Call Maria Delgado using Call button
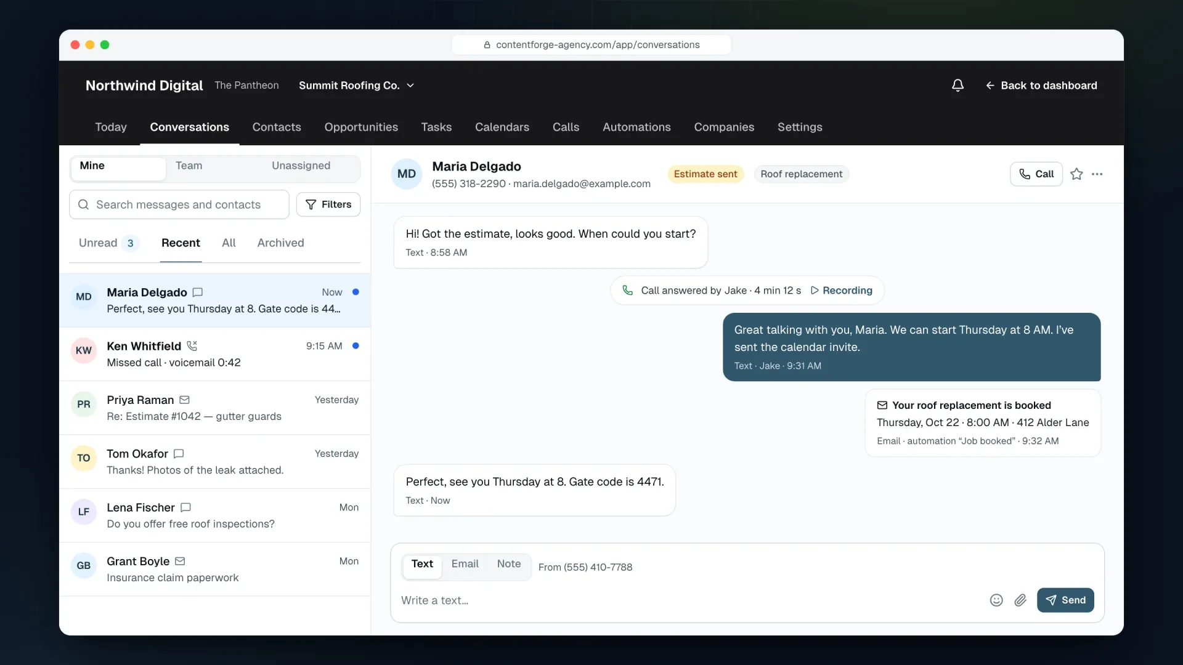The width and height of the screenshot is (1183, 665). [1036, 174]
